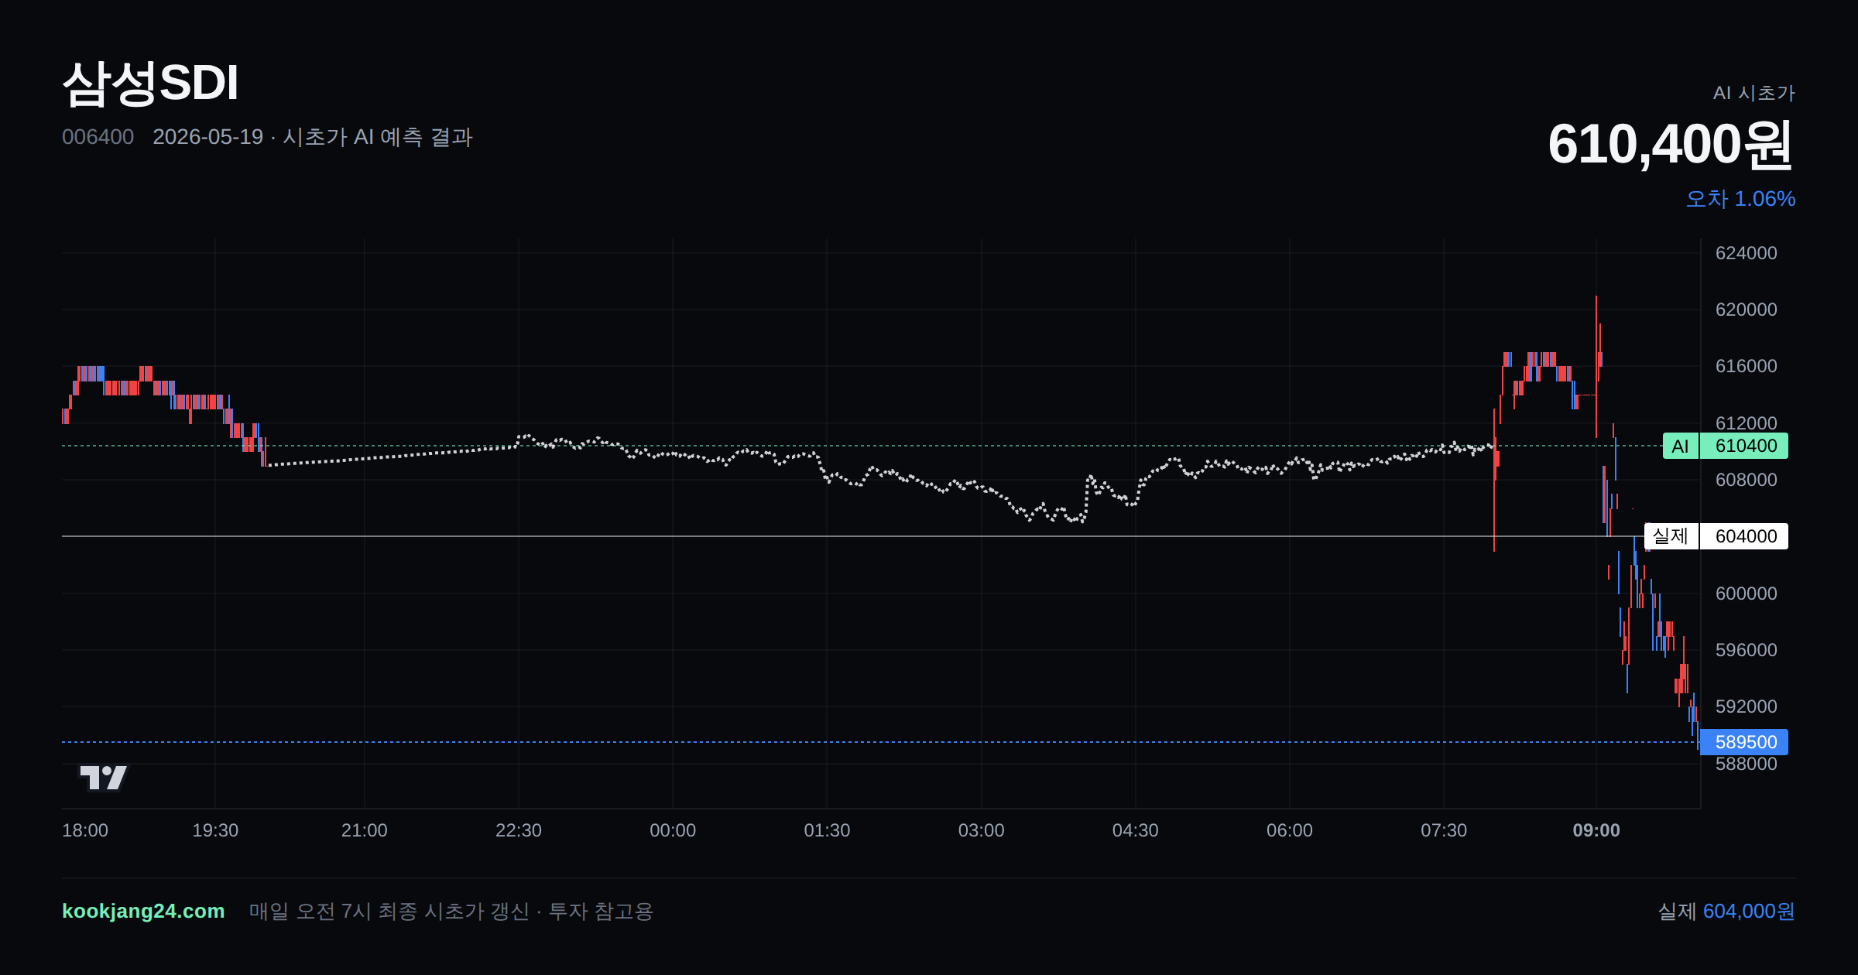Click the stock code 006400
This screenshot has height=975, width=1858.
[x=98, y=137]
